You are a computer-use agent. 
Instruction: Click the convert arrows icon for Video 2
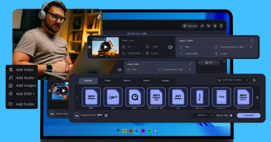pyautogui.click(x=119, y=70)
